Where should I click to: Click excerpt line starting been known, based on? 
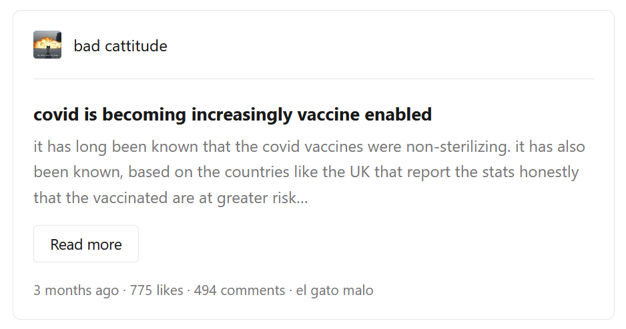pos(306,172)
